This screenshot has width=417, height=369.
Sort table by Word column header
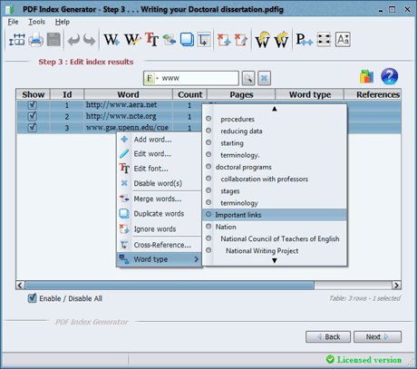128,94
